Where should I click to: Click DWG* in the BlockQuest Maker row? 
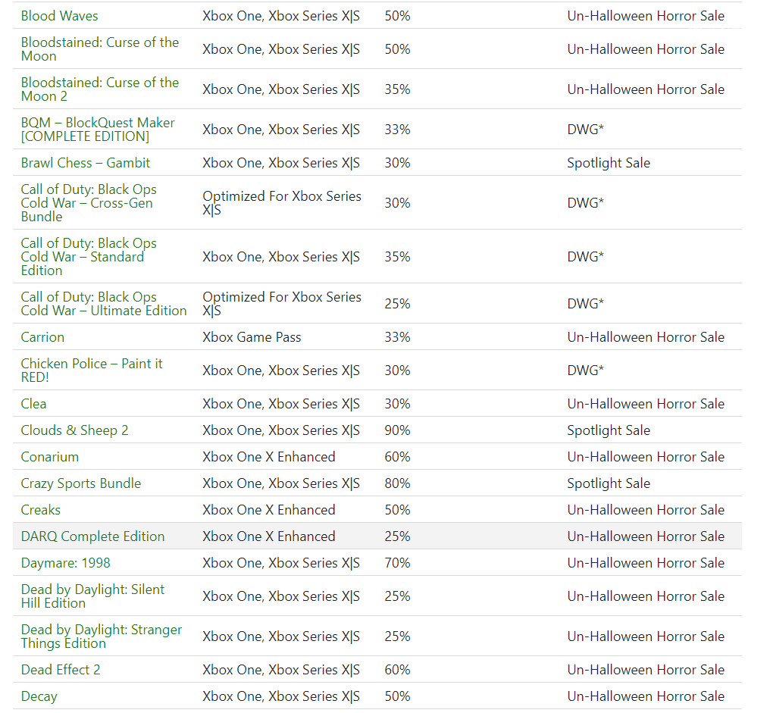coord(585,130)
